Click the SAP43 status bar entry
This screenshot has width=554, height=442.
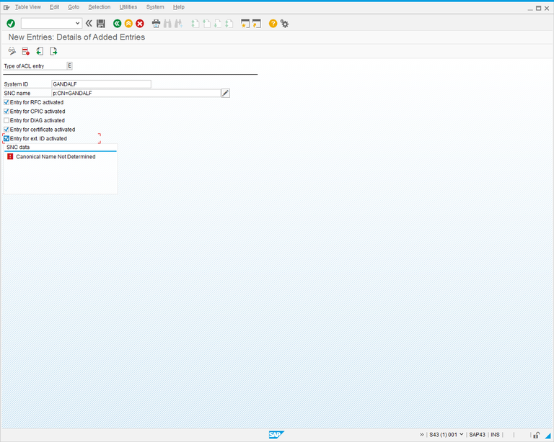(477, 435)
